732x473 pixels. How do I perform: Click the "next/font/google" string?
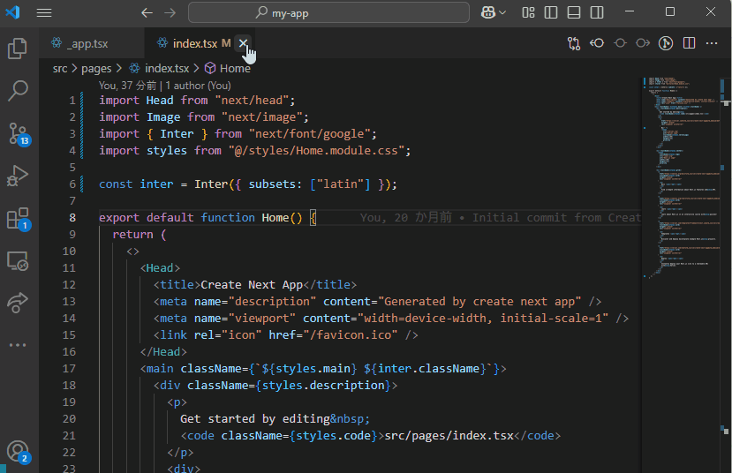(310, 134)
